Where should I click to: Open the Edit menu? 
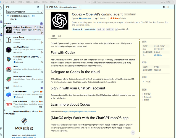point(13,2)
